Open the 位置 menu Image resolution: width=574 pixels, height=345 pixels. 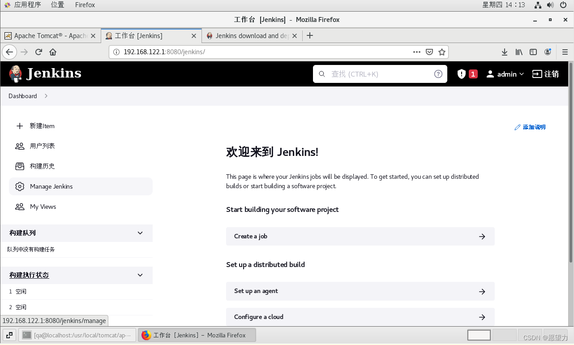[57, 5]
